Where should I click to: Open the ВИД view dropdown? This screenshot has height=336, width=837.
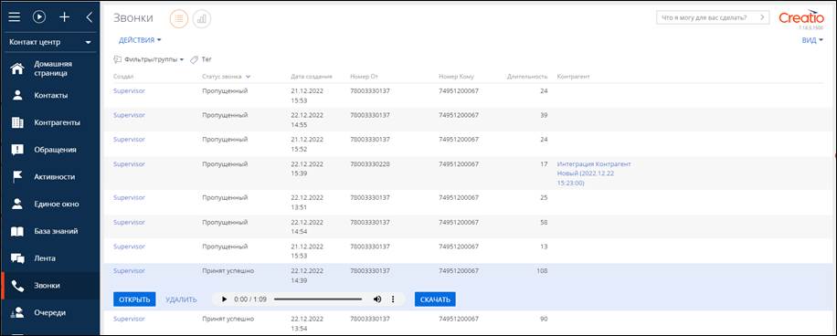[812, 40]
